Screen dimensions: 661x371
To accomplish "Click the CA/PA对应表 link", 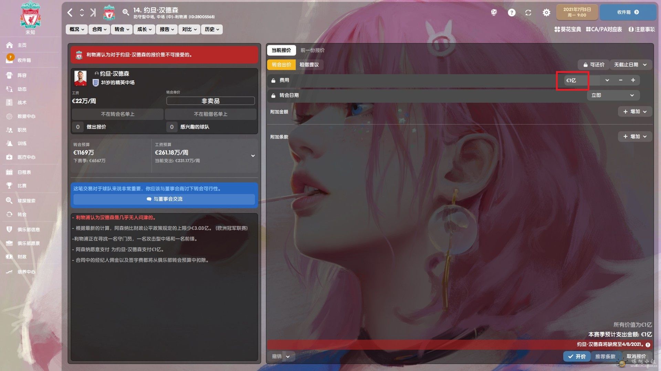I will 604,29.
